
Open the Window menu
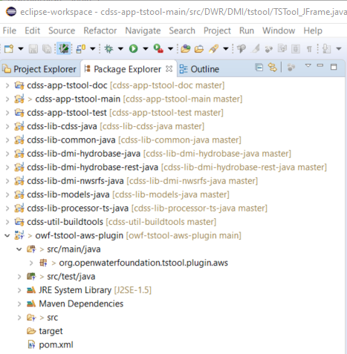coord(279,30)
